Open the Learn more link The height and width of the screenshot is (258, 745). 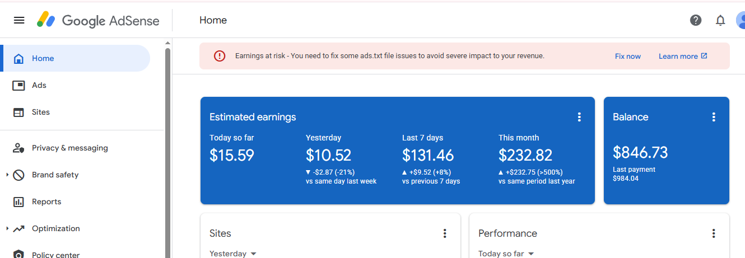point(683,56)
